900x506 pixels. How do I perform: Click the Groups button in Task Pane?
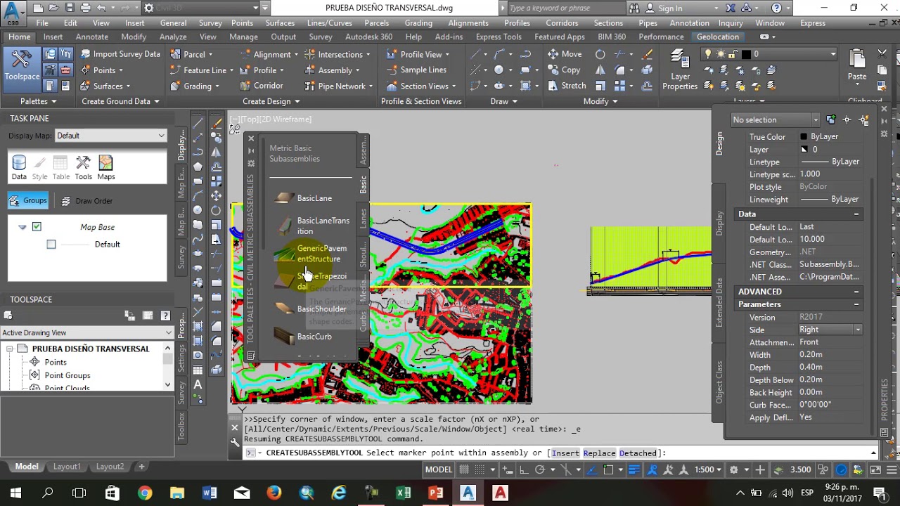click(x=27, y=201)
